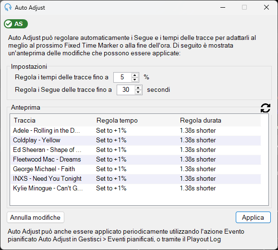Click the tempo percentage field showing 5

pos(123,77)
